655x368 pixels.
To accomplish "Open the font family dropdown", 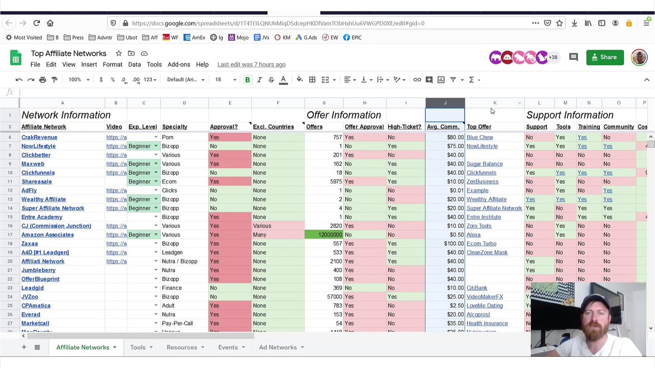I will pyautogui.click(x=186, y=80).
